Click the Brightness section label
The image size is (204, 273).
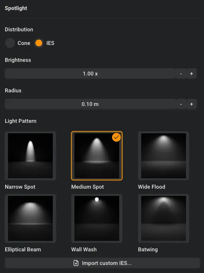tap(18, 60)
